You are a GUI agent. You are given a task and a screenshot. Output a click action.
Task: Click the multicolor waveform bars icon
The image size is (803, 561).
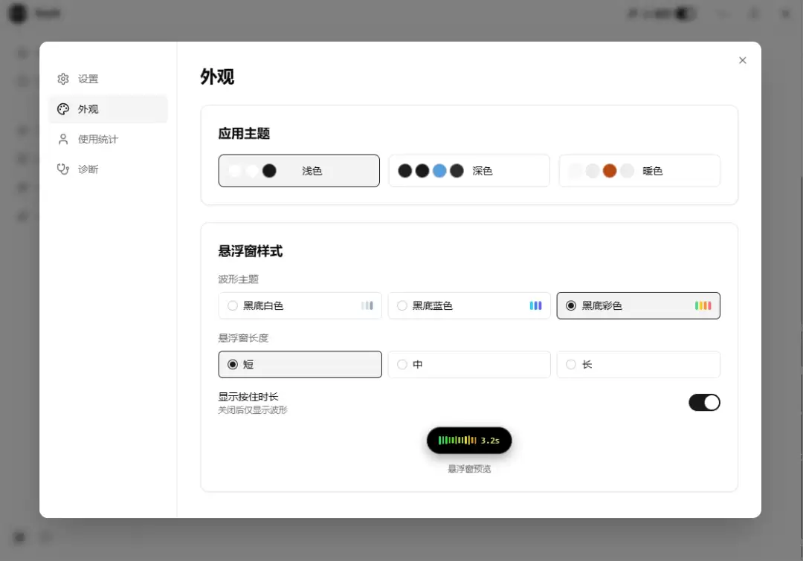(x=703, y=305)
